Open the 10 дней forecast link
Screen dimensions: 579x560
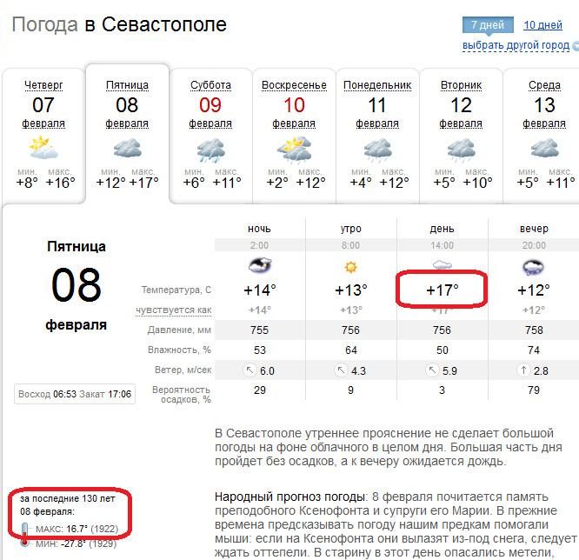[542, 25]
